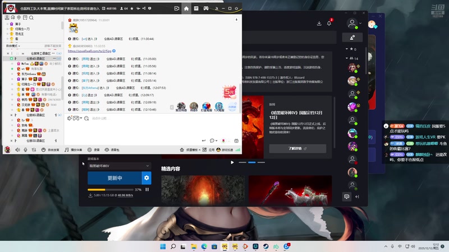Screen dimensions: 449x252
Task: Click 播放伴奏 play accompaniment button
Action: [x=74, y=150]
